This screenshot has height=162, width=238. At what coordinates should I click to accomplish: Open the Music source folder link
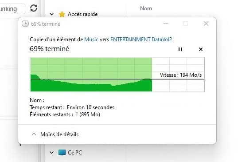point(91,40)
